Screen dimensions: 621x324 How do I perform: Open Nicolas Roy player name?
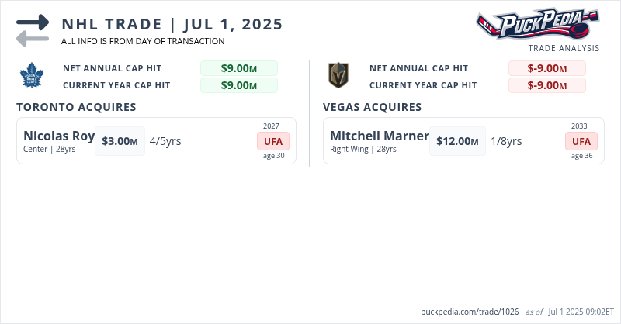[59, 136]
